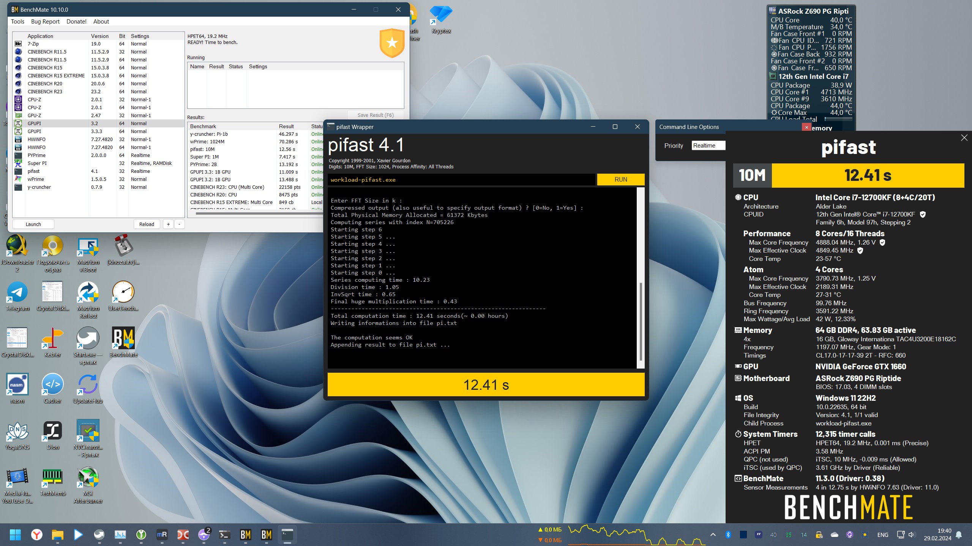Open the BenchMate desktop shortcut

[x=123, y=342]
